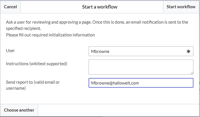
Task: Cancel the workflow dialog
Action: click(x=11, y=7)
